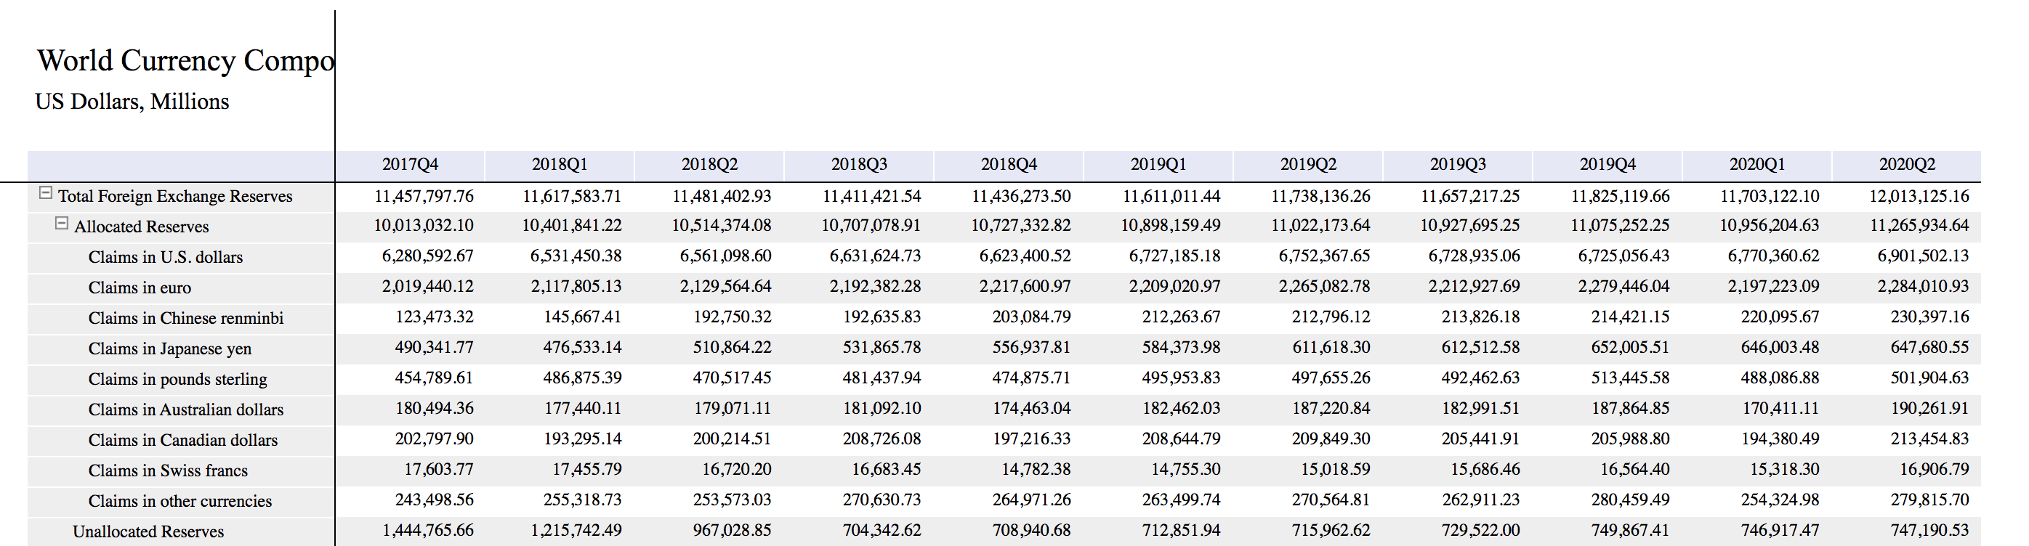Click unallocated reserves value 967,028.85
This screenshot has width=2029, height=546.
pyautogui.click(x=733, y=531)
